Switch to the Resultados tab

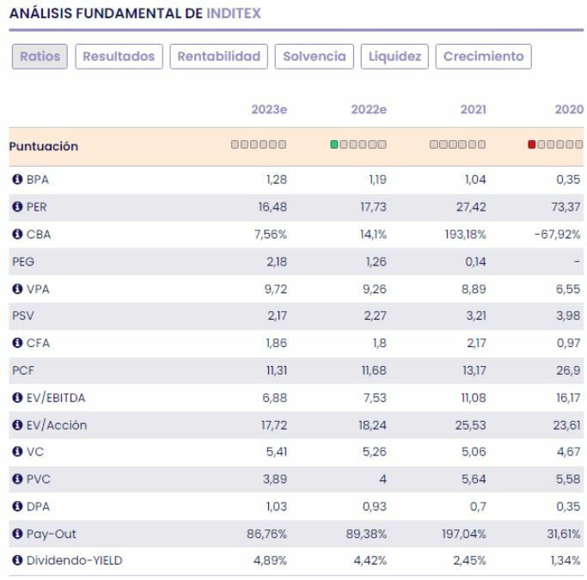click(x=119, y=57)
